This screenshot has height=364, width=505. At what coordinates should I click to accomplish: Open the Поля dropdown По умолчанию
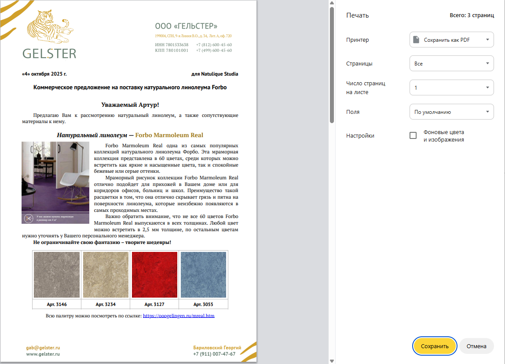pos(451,112)
